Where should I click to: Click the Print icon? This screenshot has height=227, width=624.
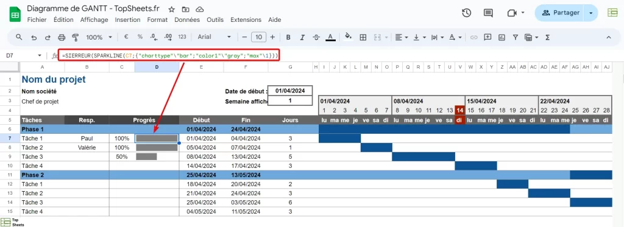pyautogui.click(x=62, y=37)
